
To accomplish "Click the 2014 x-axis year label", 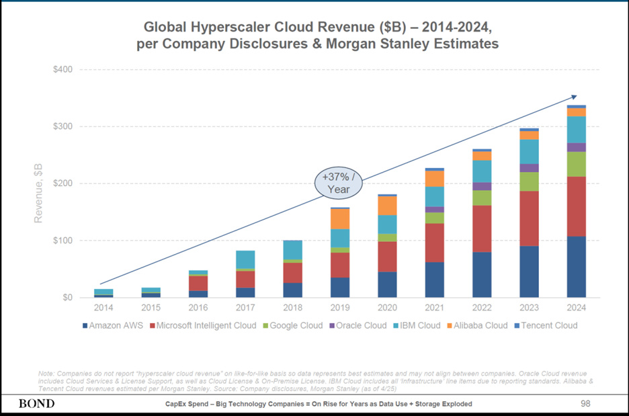I will pyautogui.click(x=103, y=307).
